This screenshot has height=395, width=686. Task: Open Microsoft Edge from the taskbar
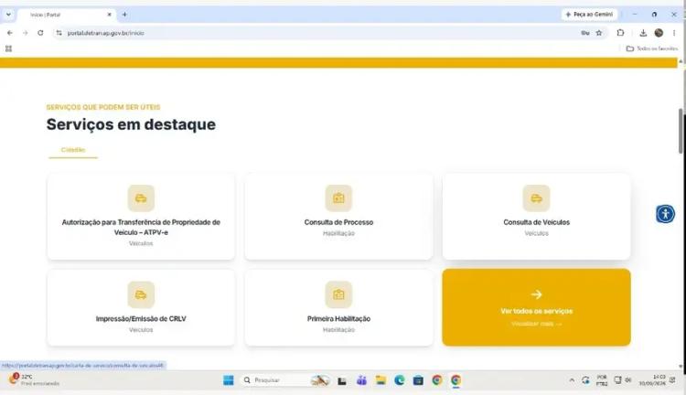[400, 380]
